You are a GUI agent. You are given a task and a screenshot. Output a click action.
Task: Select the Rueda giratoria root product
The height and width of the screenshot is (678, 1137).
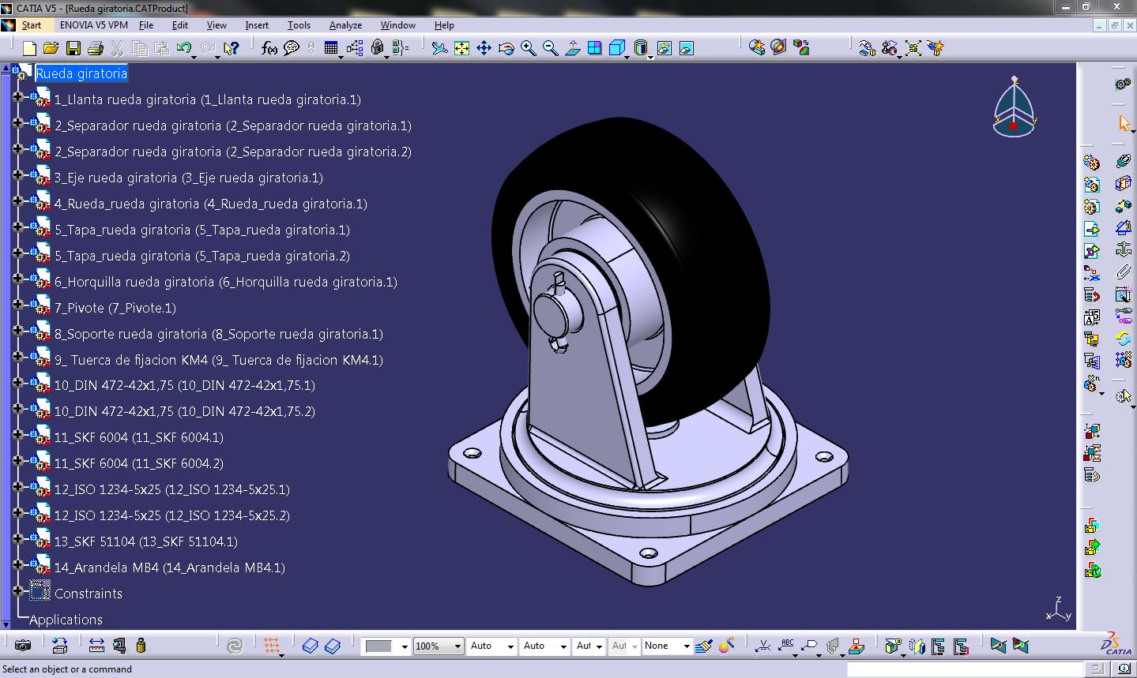81,73
